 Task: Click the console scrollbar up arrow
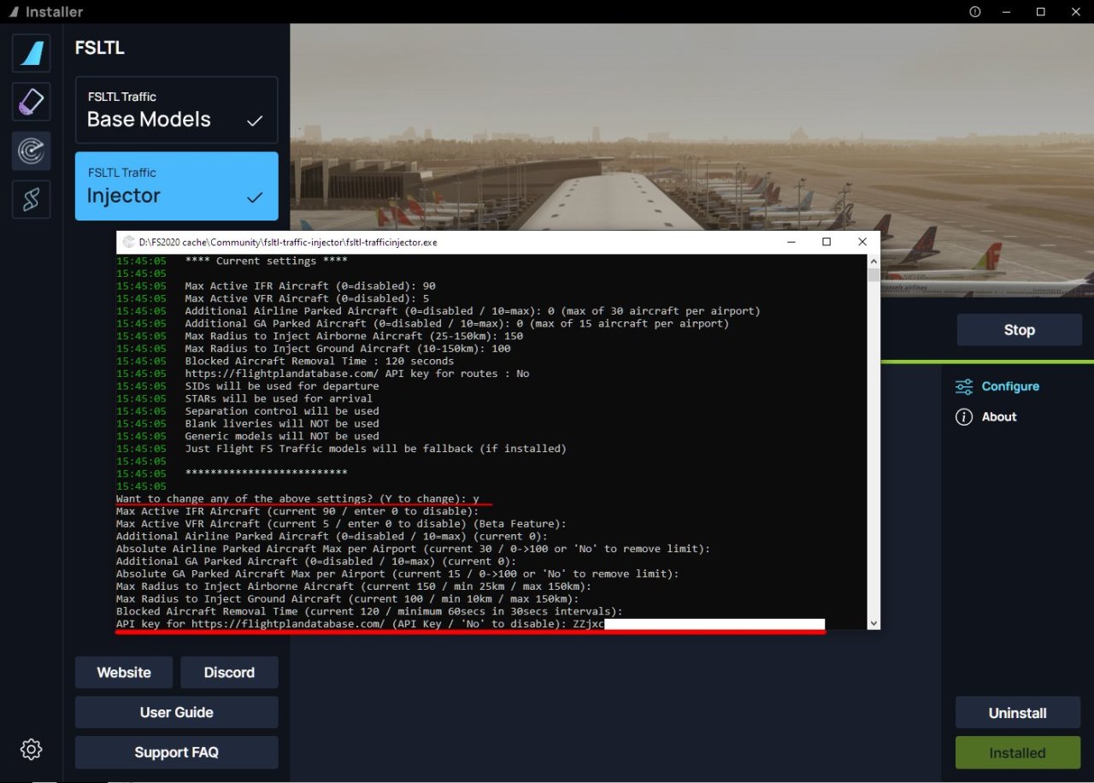click(873, 261)
